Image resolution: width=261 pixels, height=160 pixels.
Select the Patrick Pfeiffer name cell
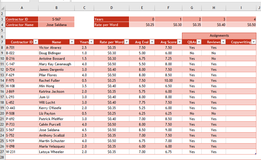tap(56, 119)
